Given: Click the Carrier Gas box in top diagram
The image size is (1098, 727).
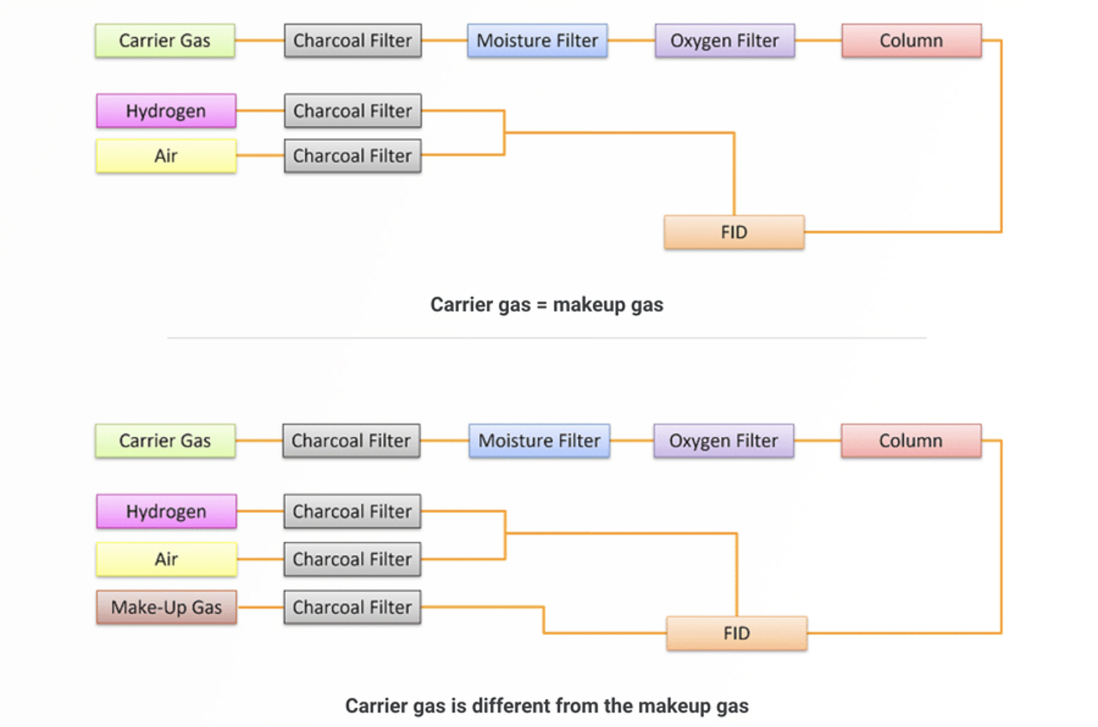Looking at the screenshot, I should click(165, 40).
